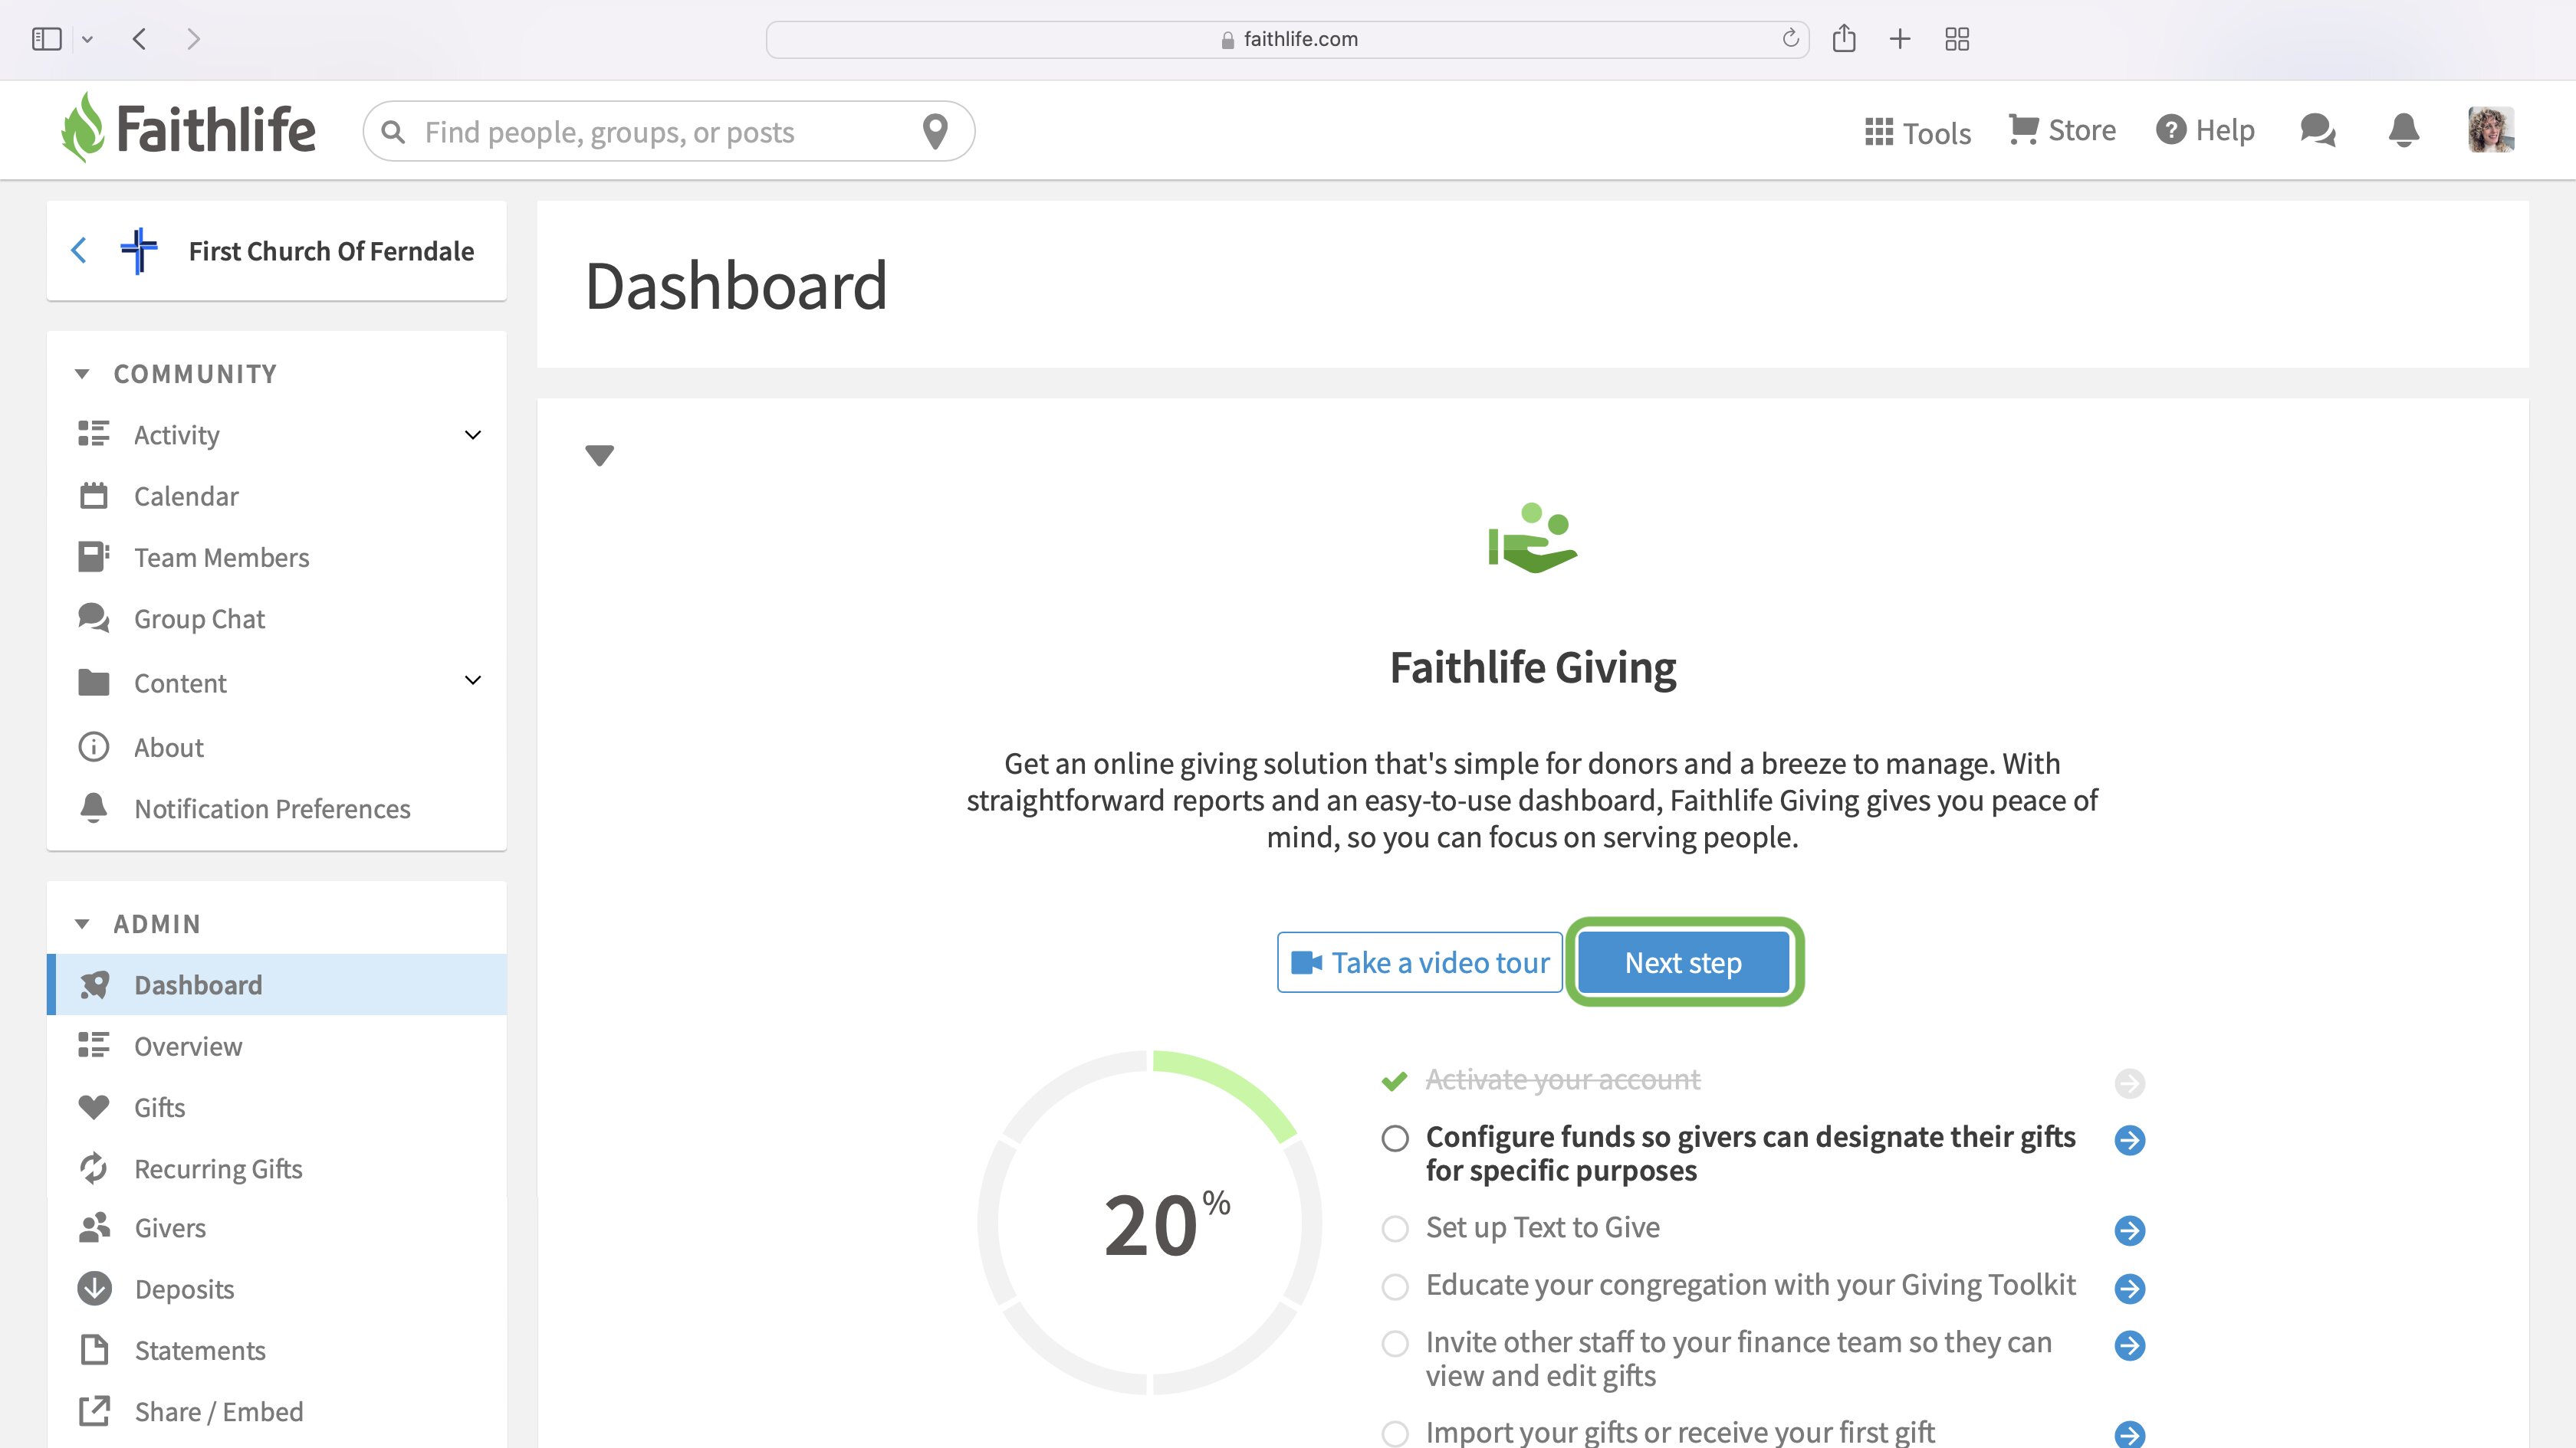Open Set up Text to Give link
The height and width of the screenshot is (1448, 2576).
tap(1543, 1227)
